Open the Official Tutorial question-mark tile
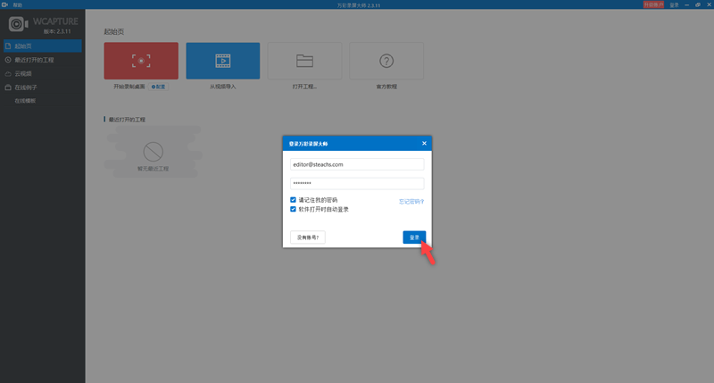Screen dimensions: 714x383 point(386,61)
